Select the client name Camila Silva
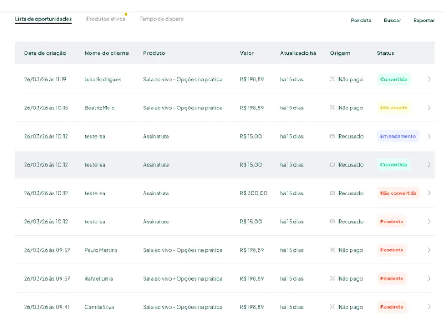Screen dimensions: 445x325 [99, 307]
